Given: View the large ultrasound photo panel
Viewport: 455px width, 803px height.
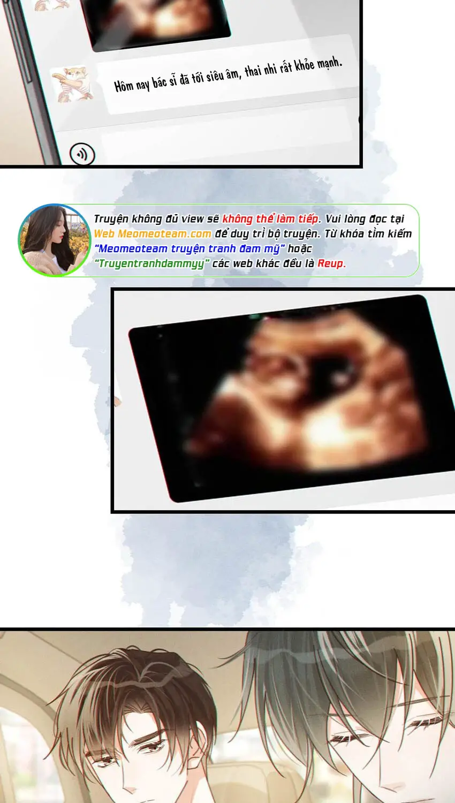Looking at the screenshot, I should click(x=292, y=399).
